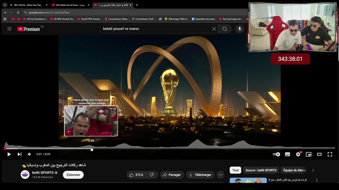Click the 14,5 M d'abonnés text
This screenshot has width=339, height=190.
[x=43, y=177]
